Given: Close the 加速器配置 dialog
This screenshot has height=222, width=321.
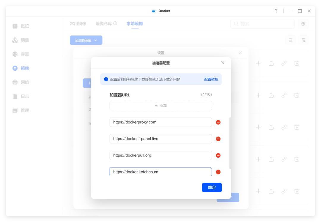Looking at the screenshot, I should tap(223, 63).
